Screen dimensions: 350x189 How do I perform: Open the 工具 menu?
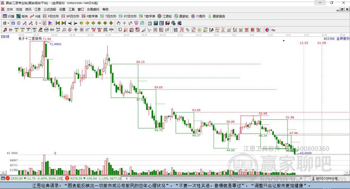71,9
